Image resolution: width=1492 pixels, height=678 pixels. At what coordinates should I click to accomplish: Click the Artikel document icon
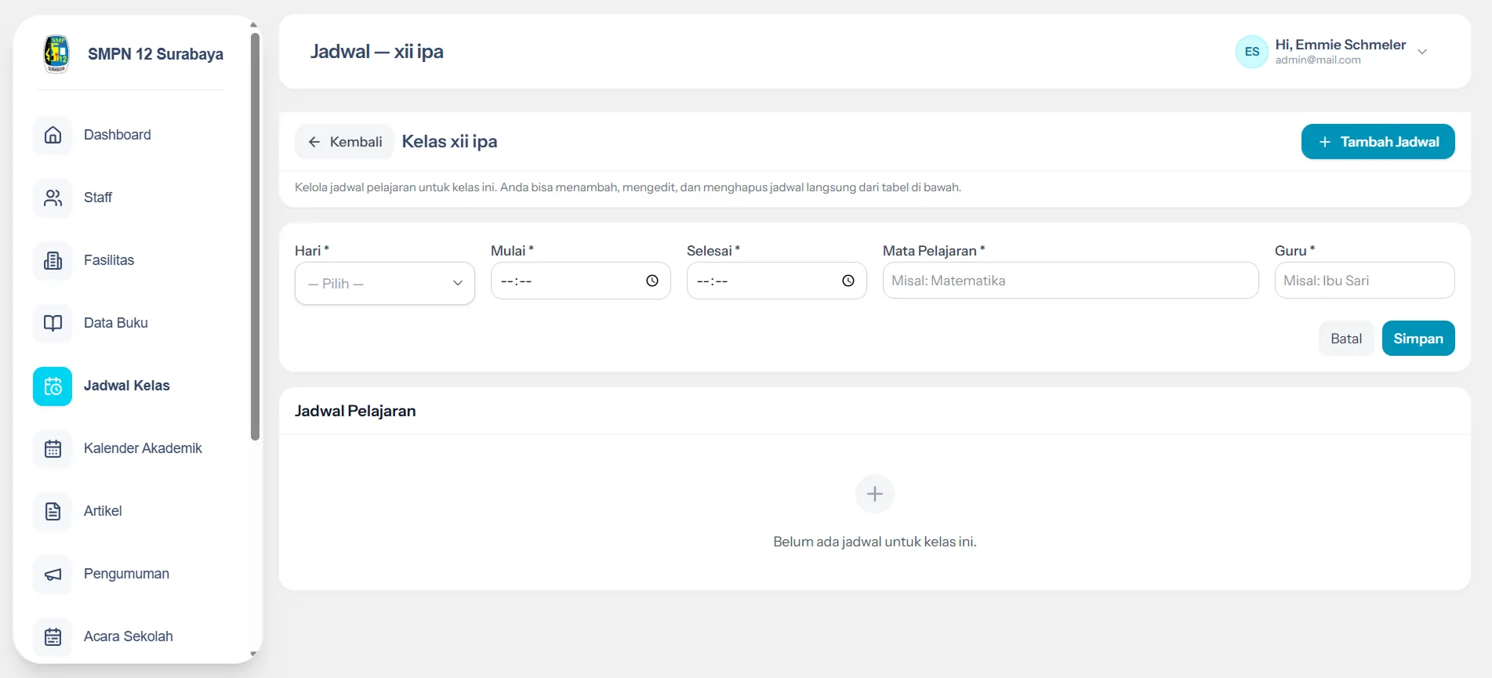click(x=53, y=511)
